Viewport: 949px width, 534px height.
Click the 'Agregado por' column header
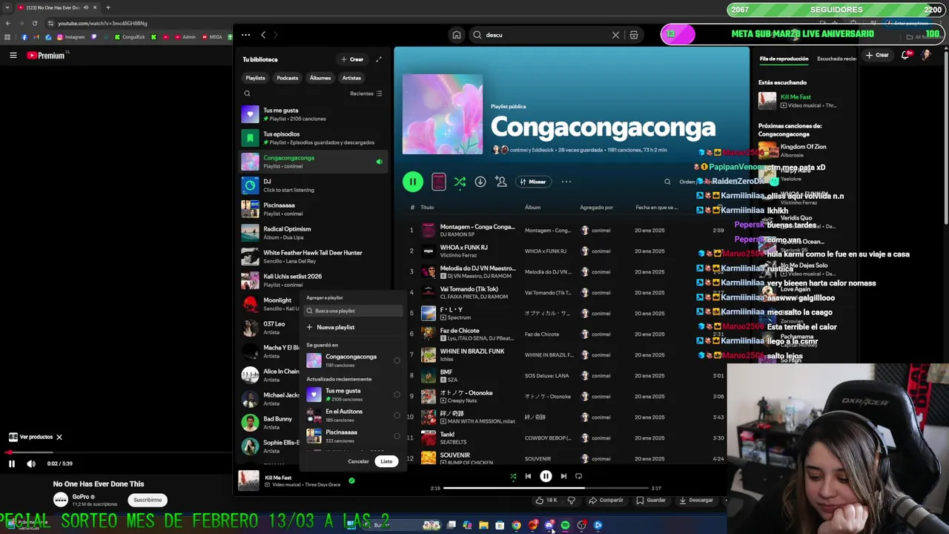point(596,208)
